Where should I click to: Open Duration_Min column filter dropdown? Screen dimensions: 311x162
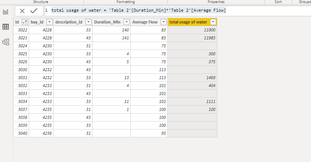click(127, 22)
